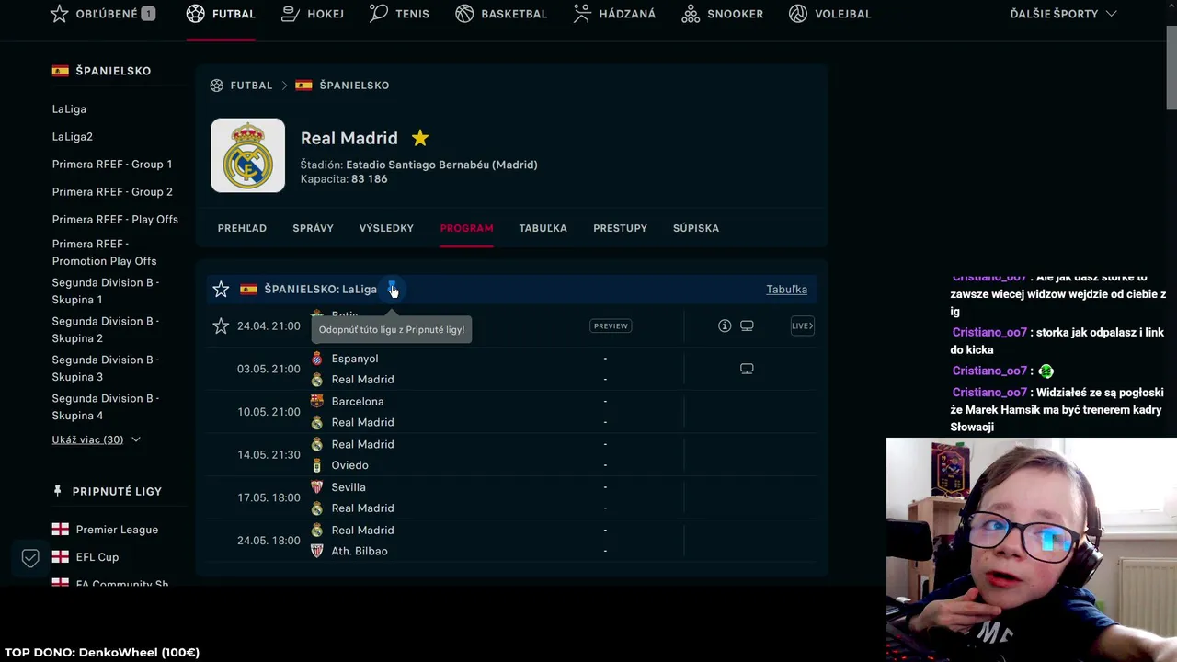Screen dimensions: 1177x662
Task: Open Segunda Division B - Skupina 4
Action: click(106, 407)
